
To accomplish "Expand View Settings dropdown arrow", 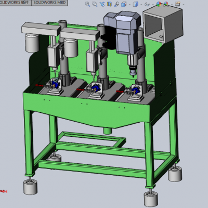I will (184, 5).
